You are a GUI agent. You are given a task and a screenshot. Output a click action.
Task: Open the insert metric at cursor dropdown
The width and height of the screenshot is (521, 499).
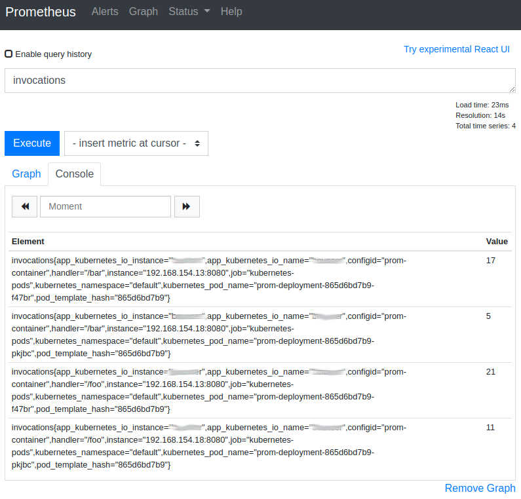[x=136, y=143]
